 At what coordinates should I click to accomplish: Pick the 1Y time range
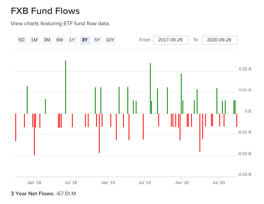72,40
